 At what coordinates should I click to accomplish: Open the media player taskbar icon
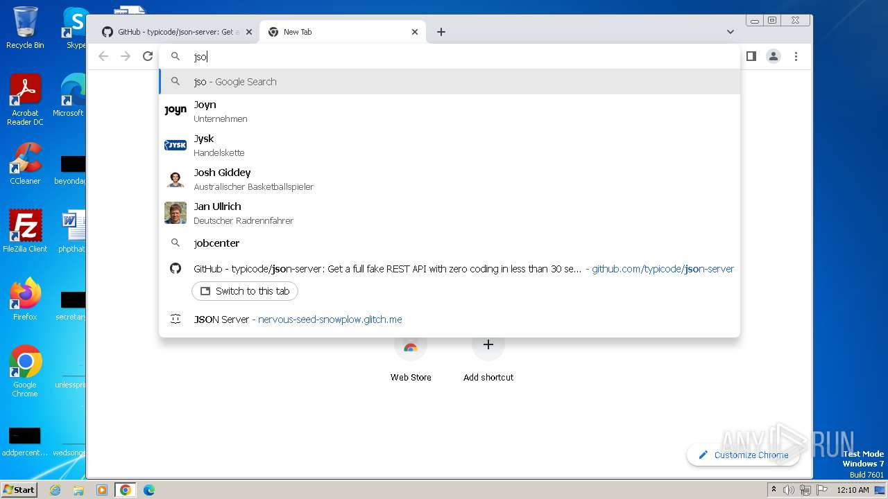pos(101,490)
